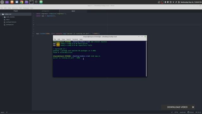This screenshot has height=114, width=202.
Task: Open app.js in the project tree
Action: [8, 20]
